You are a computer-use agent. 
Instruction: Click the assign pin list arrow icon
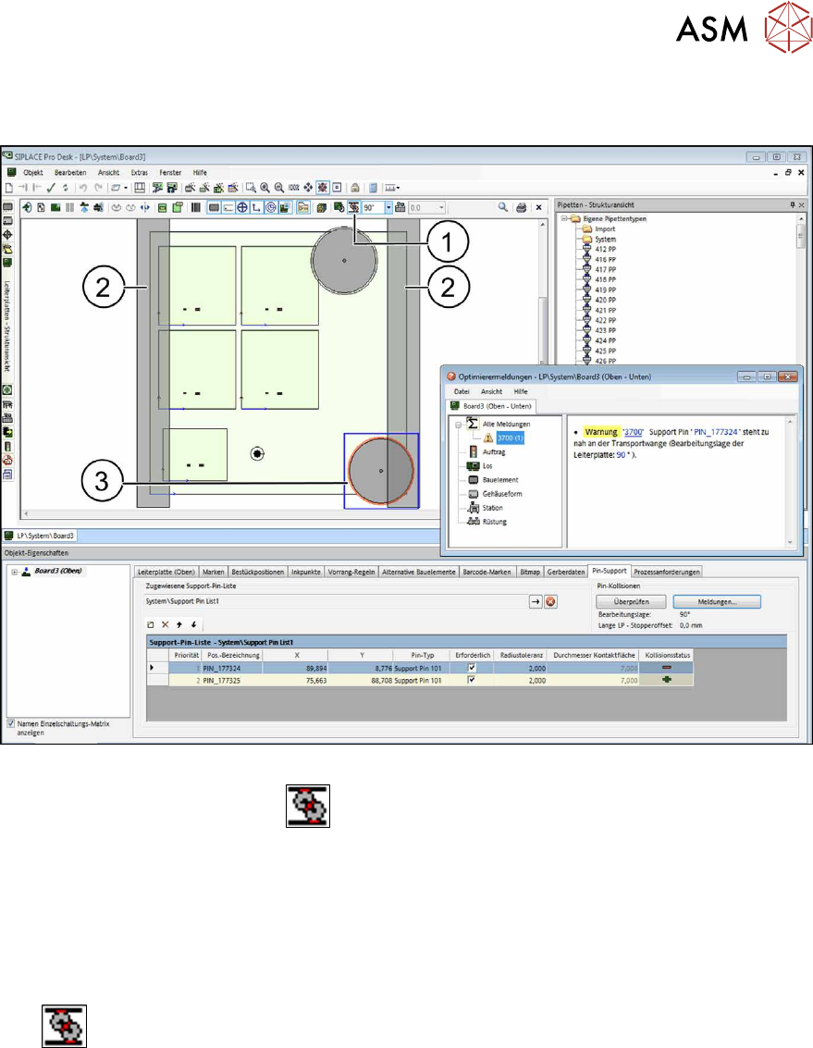coord(536,601)
